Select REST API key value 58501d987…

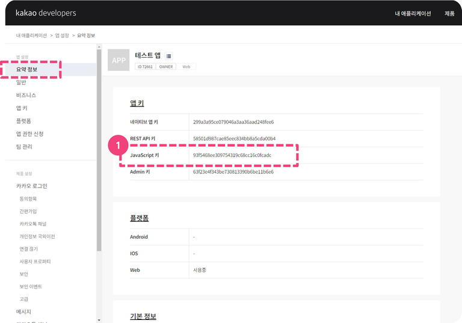pyautogui.click(x=234, y=138)
